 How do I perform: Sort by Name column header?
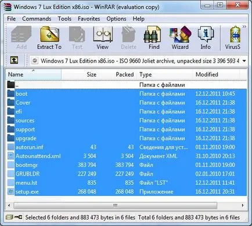(33, 74)
